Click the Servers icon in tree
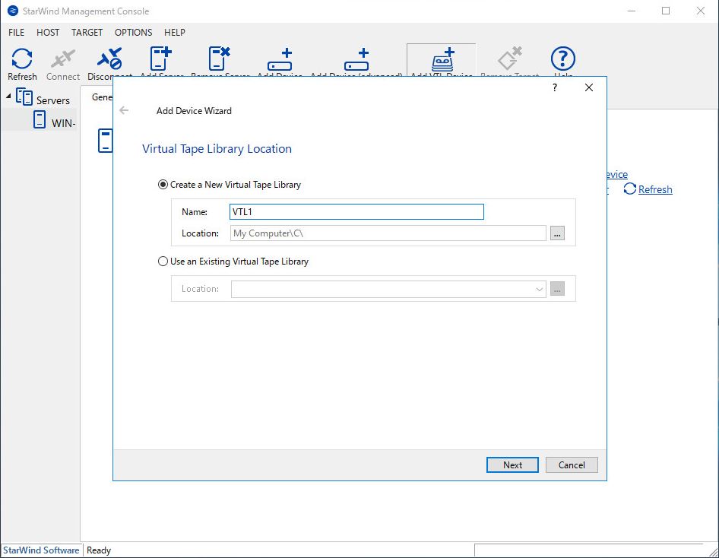Screen dimensions: 719x558 [24, 97]
